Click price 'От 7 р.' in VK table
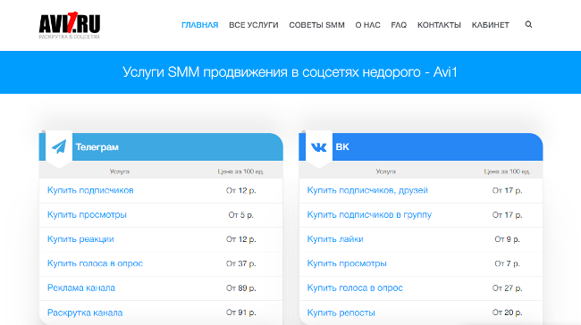Viewport: 581px width, 325px height. click(508, 263)
